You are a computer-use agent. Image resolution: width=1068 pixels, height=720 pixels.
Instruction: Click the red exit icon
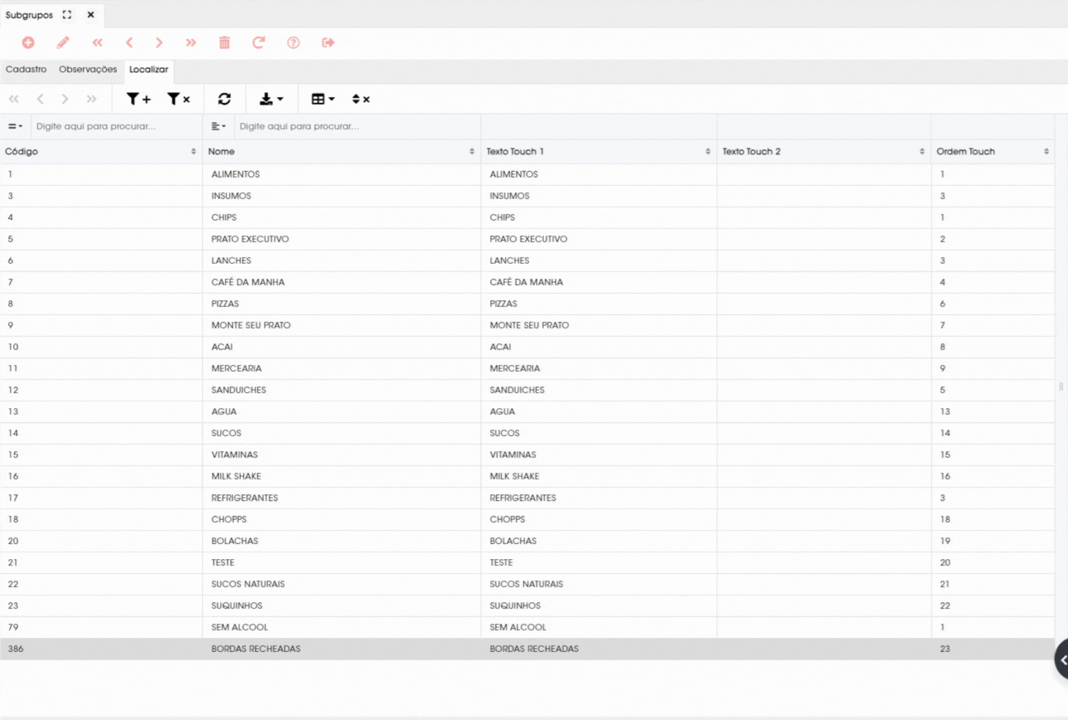[328, 42]
